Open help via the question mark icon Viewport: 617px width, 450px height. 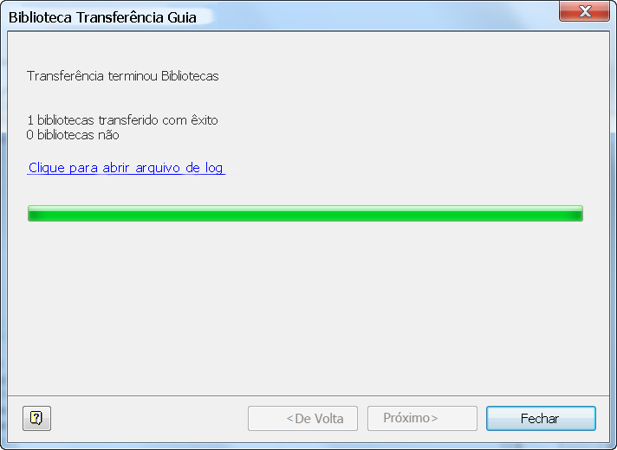point(36,418)
